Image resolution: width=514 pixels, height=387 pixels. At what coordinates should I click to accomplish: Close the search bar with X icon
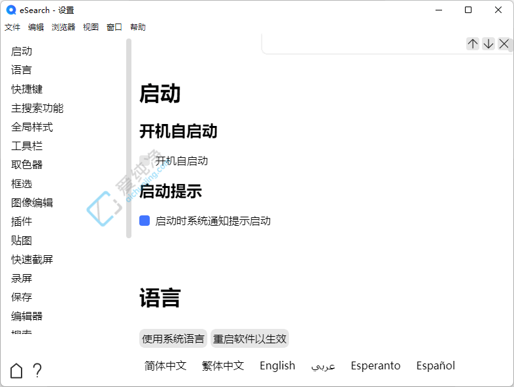pos(504,44)
